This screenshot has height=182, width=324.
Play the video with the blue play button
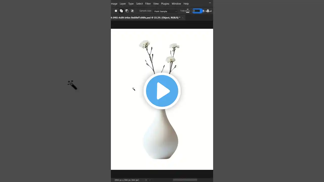point(162,91)
